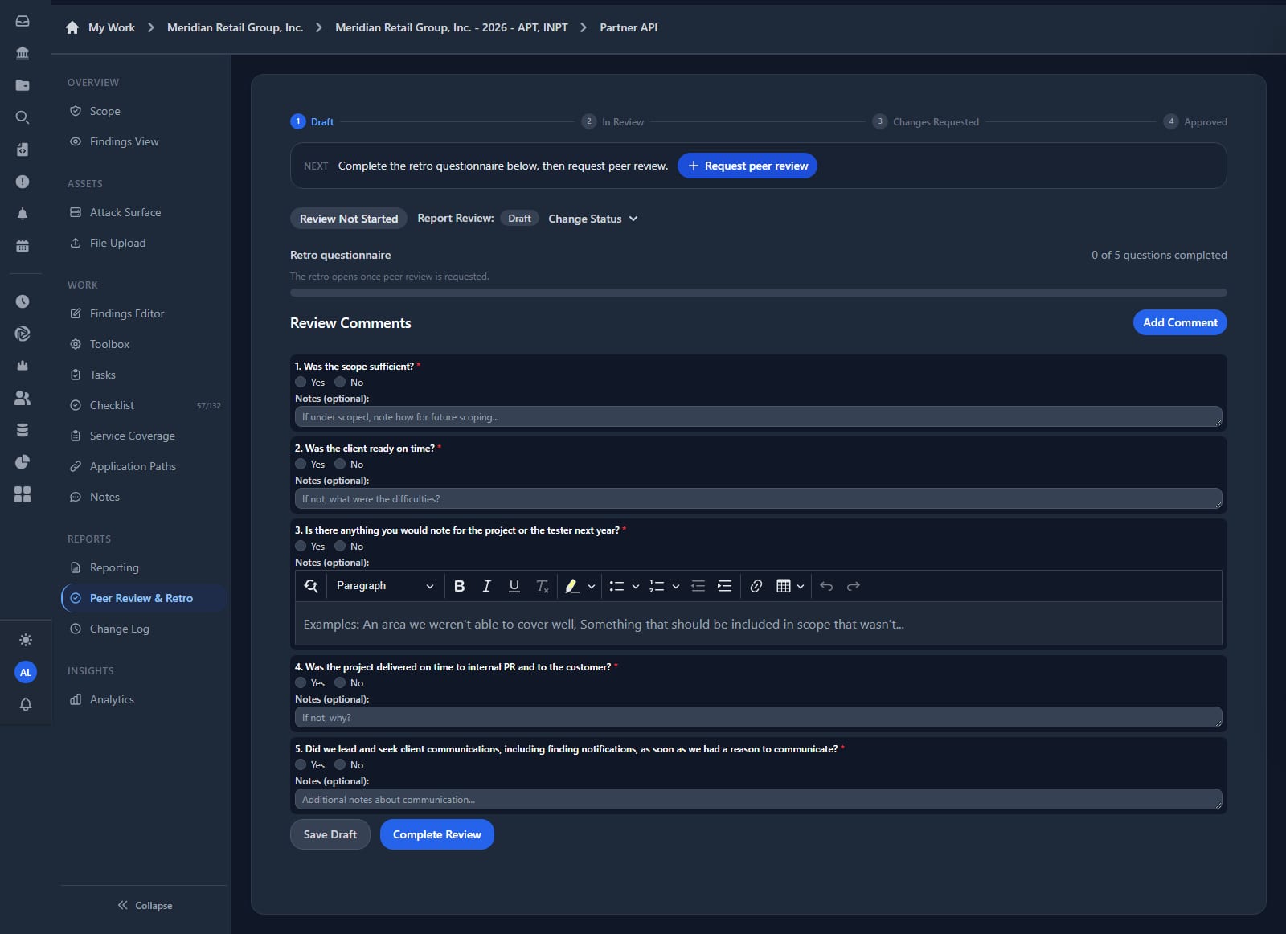This screenshot has height=934, width=1286.
Task: Open the AL user avatar
Action: coord(26,672)
